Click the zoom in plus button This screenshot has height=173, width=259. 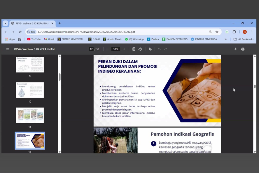pos(124,49)
